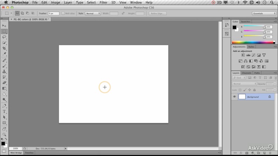Open the History panel icon

(227, 25)
